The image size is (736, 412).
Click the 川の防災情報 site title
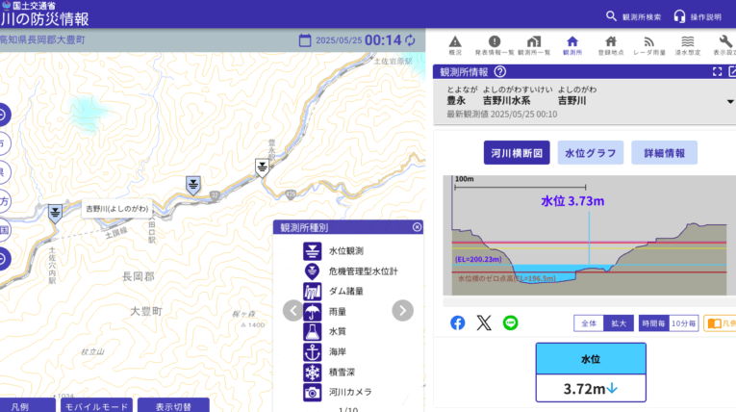click(44, 19)
